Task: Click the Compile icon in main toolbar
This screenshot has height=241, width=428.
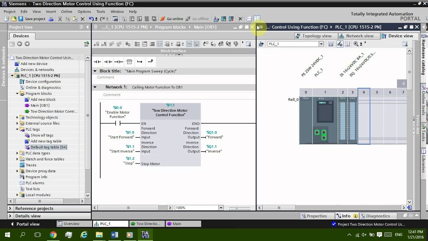Action: click(x=124, y=19)
